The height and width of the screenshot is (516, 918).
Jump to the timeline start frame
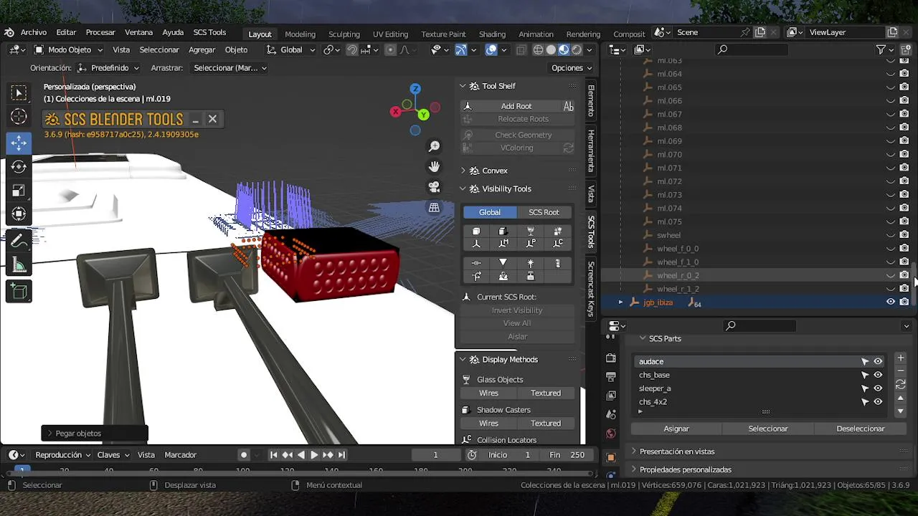point(273,454)
